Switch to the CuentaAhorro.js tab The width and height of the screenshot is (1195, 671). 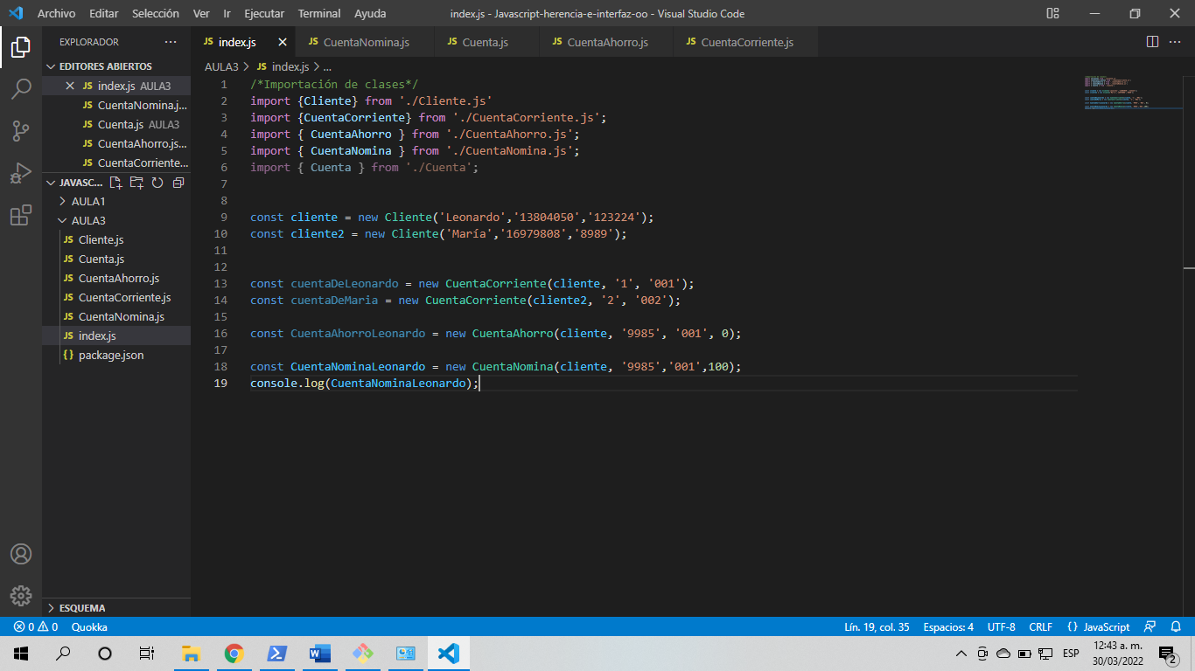pyautogui.click(x=607, y=42)
